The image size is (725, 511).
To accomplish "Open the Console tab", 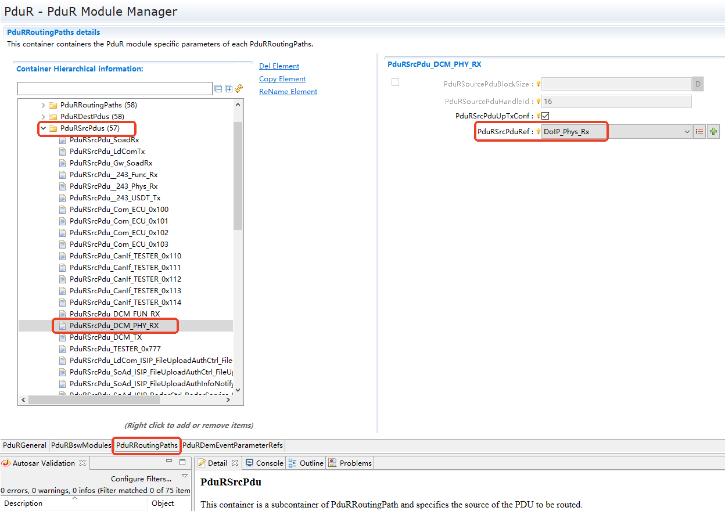I will click(264, 463).
